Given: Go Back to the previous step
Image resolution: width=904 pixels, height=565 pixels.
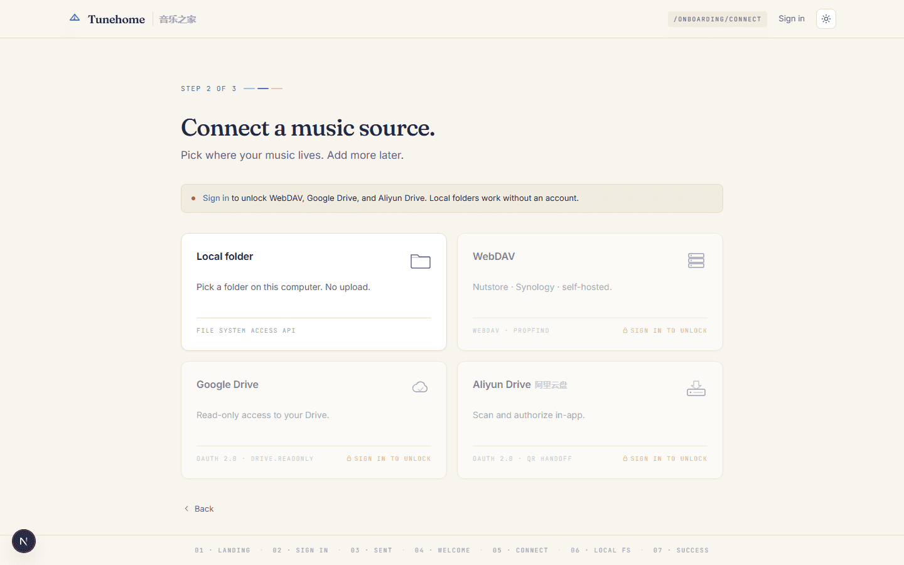Looking at the screenshot, I should (x=198, y=508).
